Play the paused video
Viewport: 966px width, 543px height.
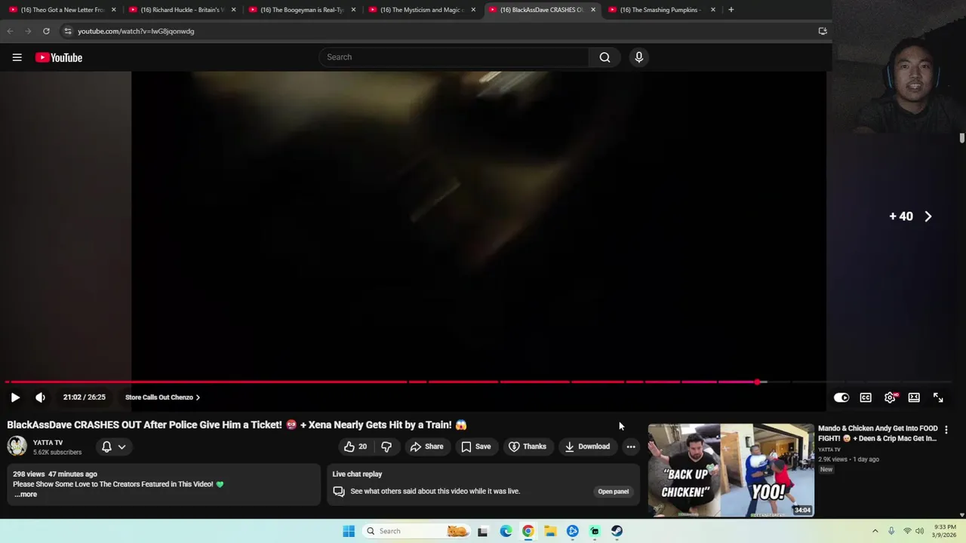click(x=15, y=397)
